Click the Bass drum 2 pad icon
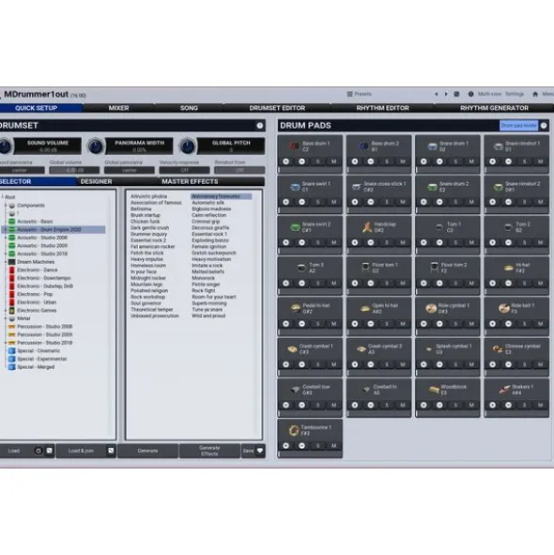This screenshot has height=555, width=554. [x=363, y=146]
